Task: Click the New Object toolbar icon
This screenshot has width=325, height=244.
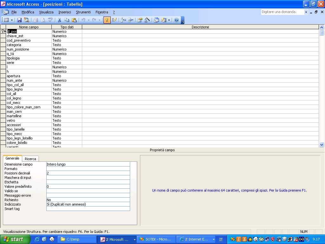Action: 164,20
